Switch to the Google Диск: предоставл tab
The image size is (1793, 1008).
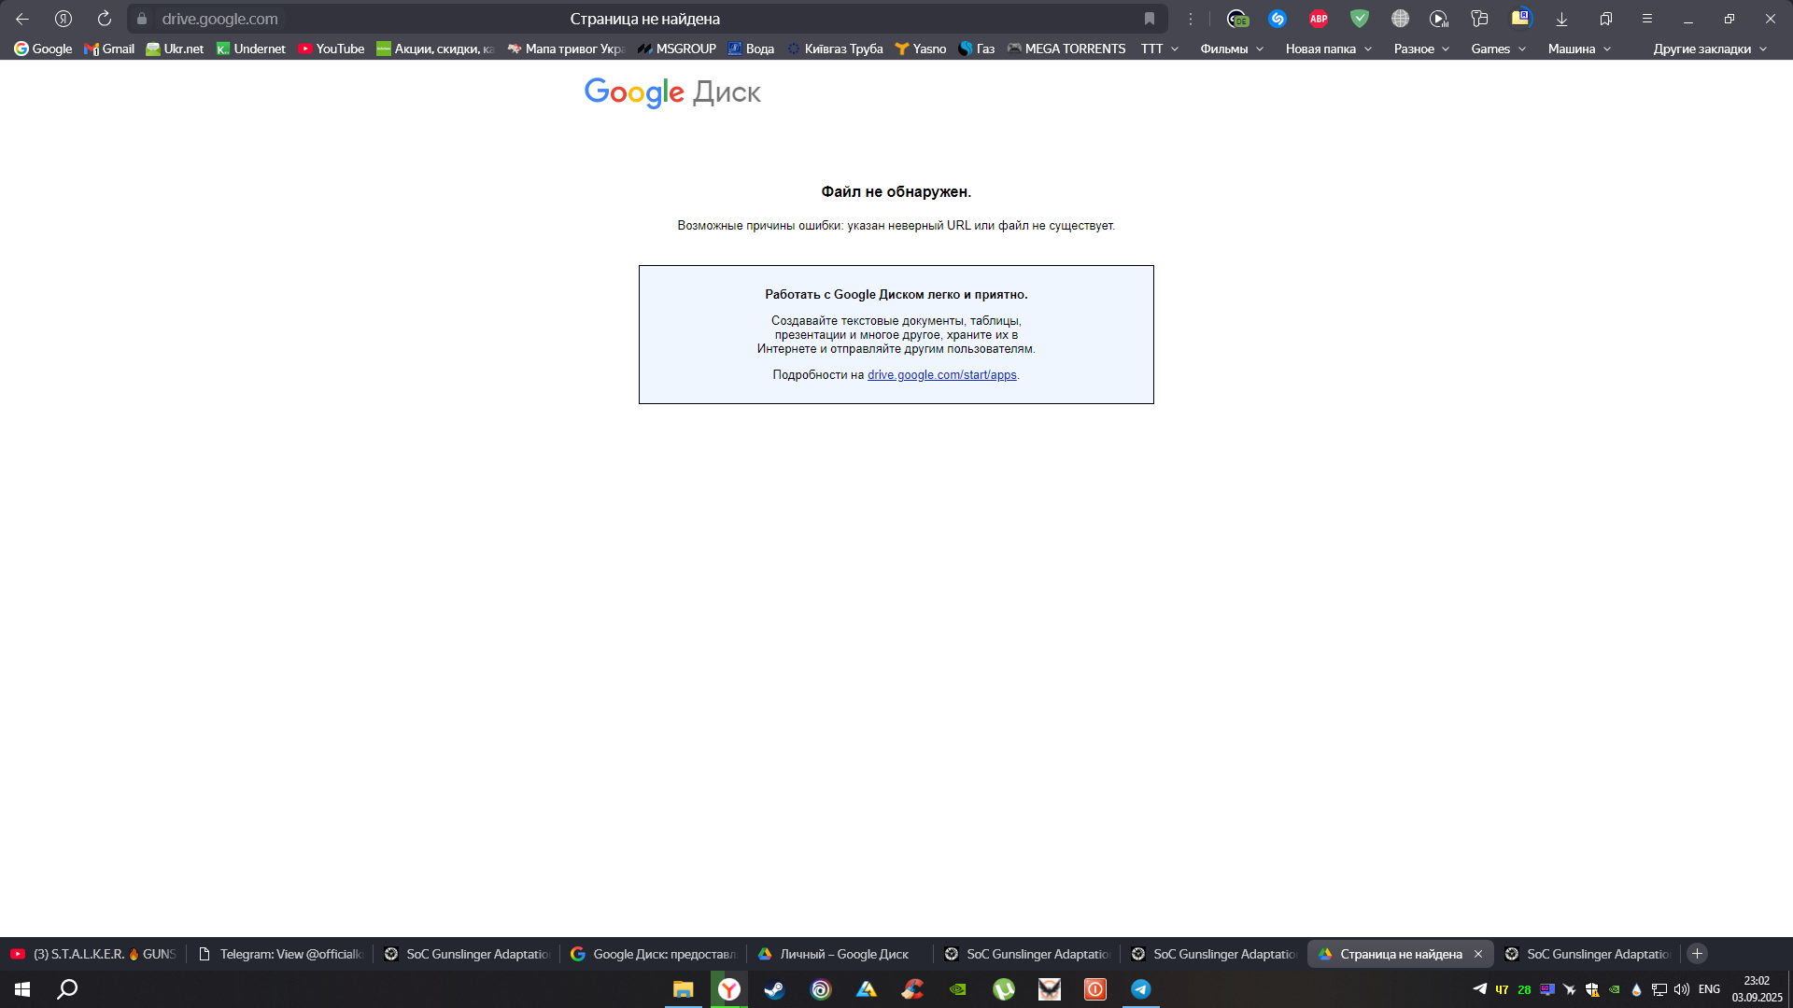point(654,954)
